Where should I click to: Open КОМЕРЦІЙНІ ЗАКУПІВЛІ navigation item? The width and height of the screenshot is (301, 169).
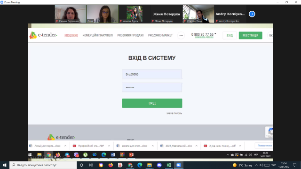pyautogui.click(x=98, y=36)
